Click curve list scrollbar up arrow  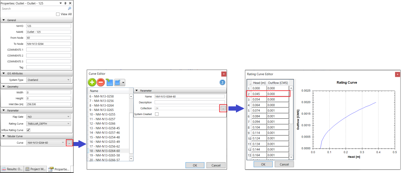coord(131,96)
